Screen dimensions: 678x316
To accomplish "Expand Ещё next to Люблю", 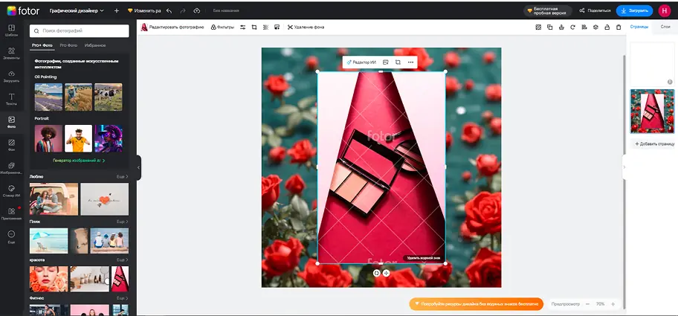I will click(x=123, y=177).
